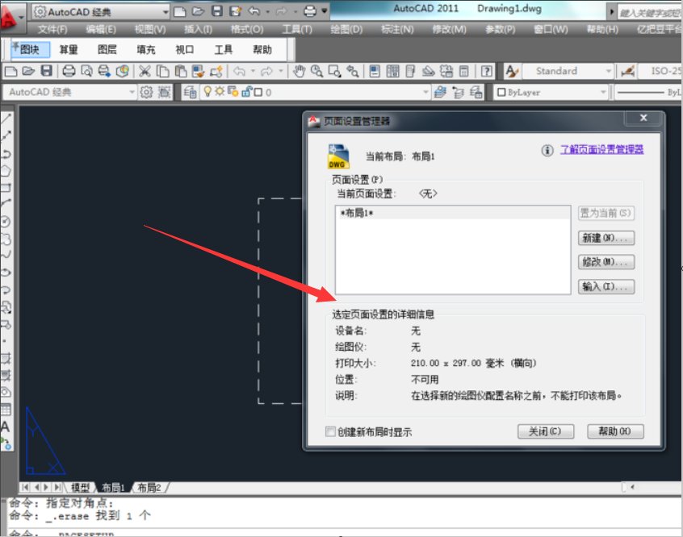
Task: Open the Standard text style dropdown
Action: tap(610, 71)
